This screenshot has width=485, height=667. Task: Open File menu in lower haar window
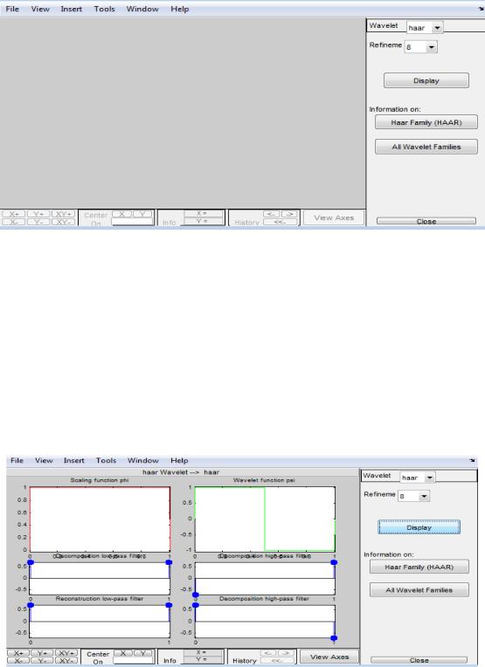(x=17, y=460)
